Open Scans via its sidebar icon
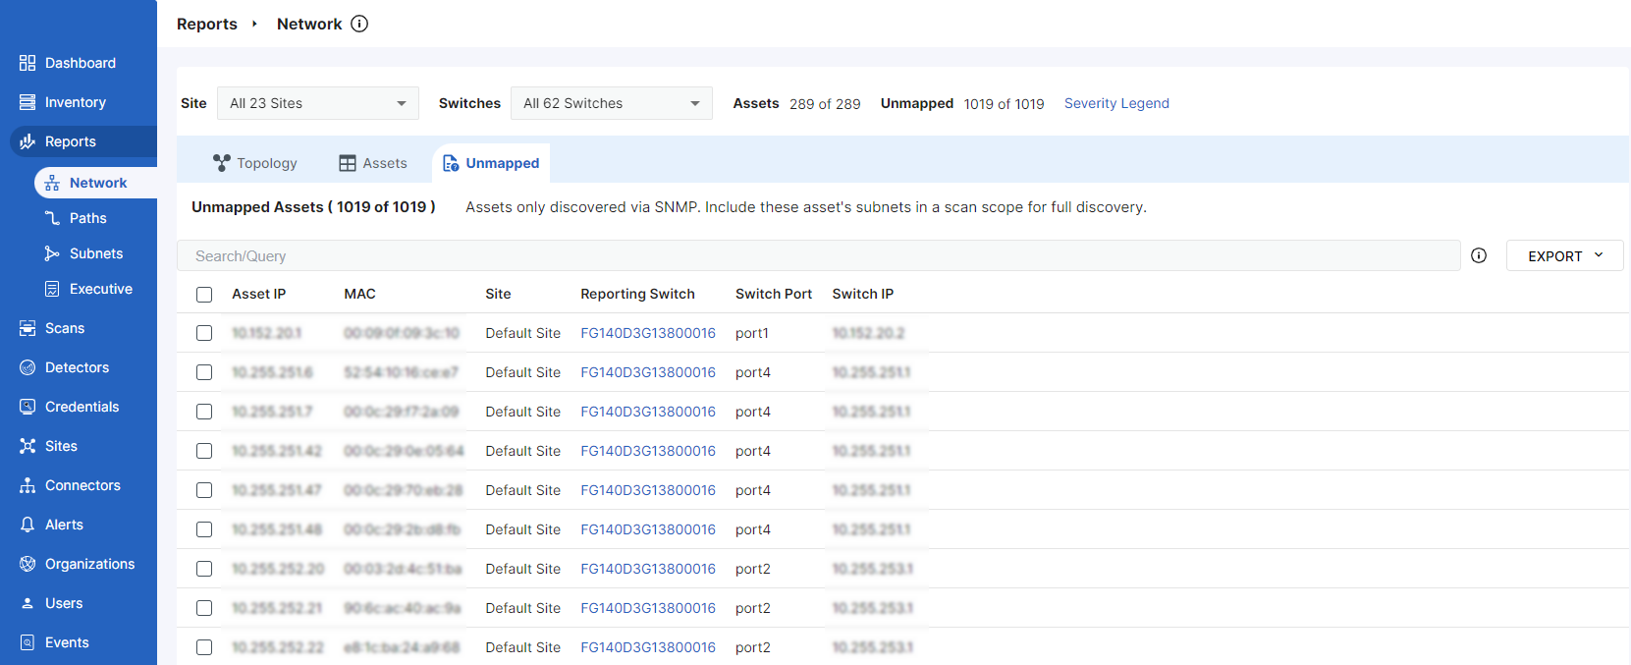Screen dimensions: 1631x665 click(27, 328)
